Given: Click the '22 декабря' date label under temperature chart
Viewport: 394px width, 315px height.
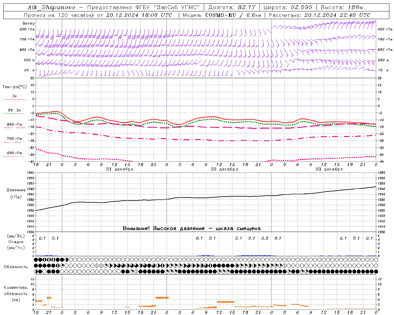Looking at the screenshot, I should (224, 169).
